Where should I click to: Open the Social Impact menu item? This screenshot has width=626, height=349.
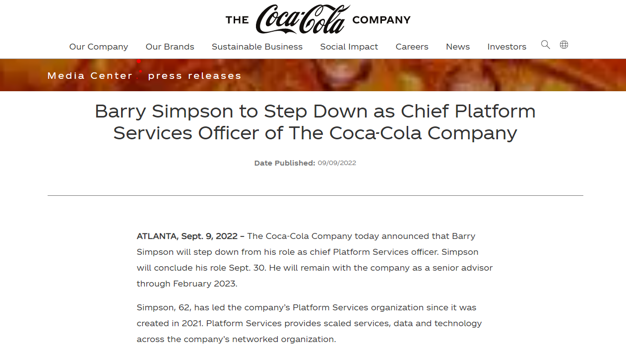(x=349, y=47)
